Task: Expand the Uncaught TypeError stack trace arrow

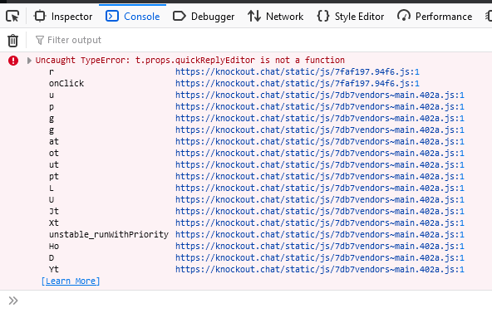Action: click(x=29, y=61)
